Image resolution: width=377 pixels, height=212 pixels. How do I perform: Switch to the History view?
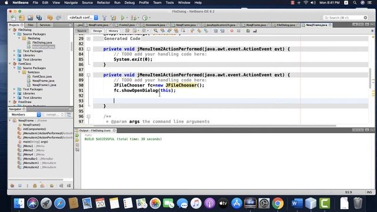tap(113, 31)
